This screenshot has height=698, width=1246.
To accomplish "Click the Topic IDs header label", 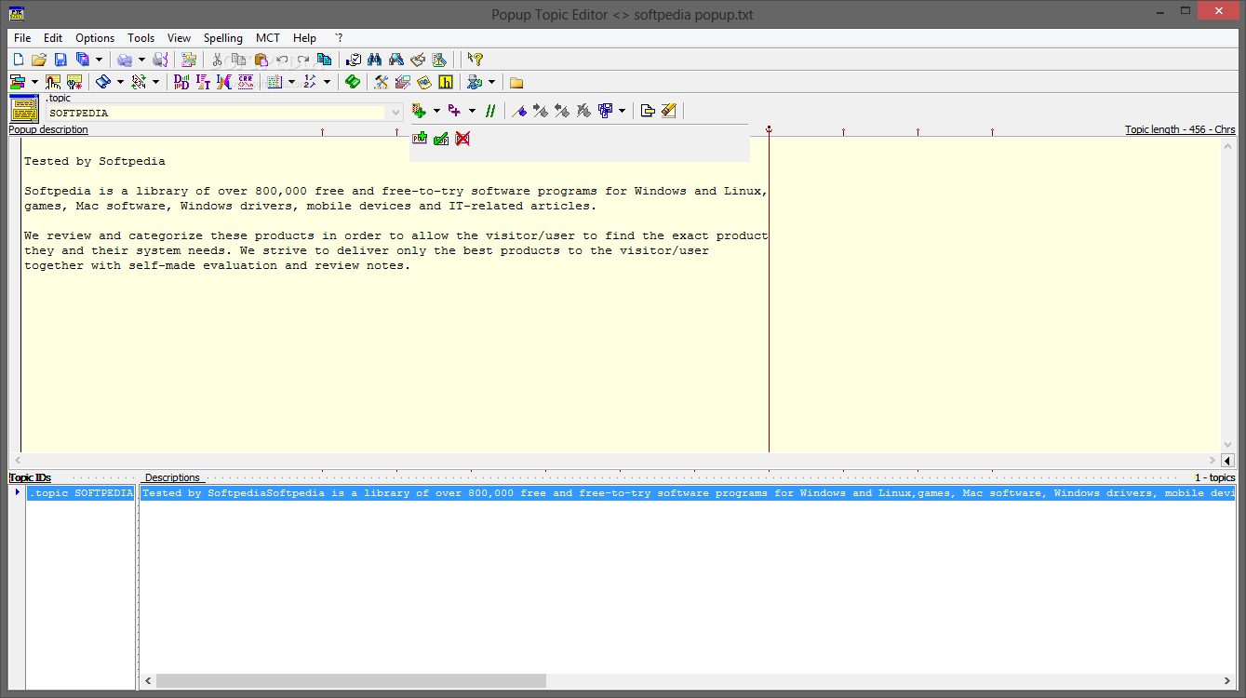I will (30, 477).
